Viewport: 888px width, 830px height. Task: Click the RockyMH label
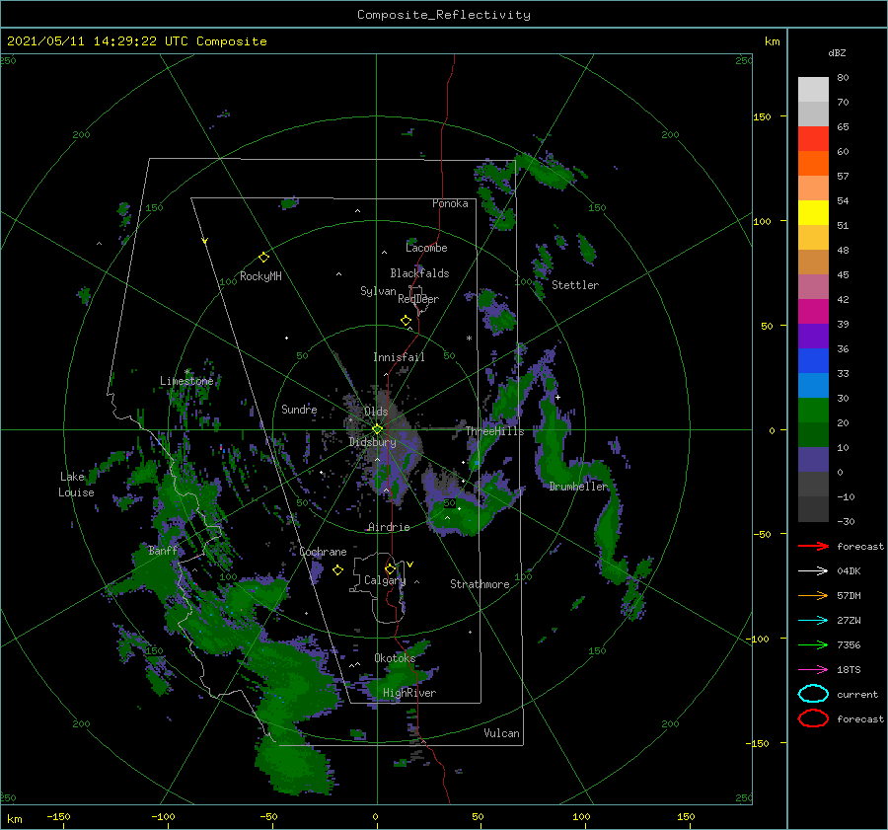[x=260, y=276]
